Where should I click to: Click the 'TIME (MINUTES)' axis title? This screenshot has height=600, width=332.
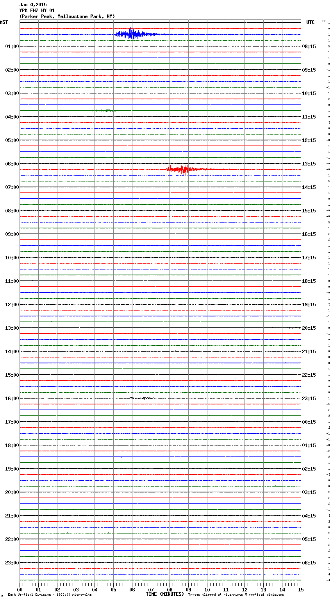click(165, 594)
